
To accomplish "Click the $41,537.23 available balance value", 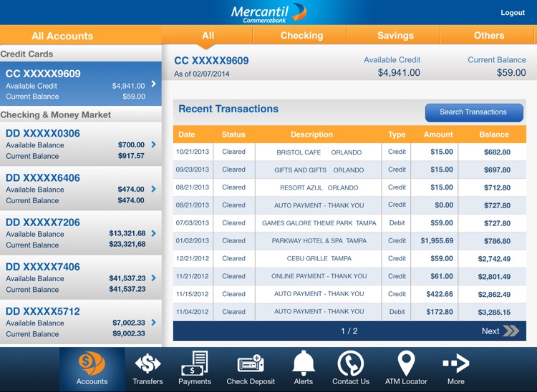I will pyautogui.click(x=127, y=278).
